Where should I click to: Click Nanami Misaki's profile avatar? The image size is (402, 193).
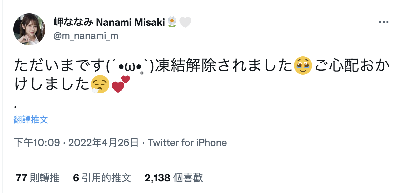[x=29, y=29]
